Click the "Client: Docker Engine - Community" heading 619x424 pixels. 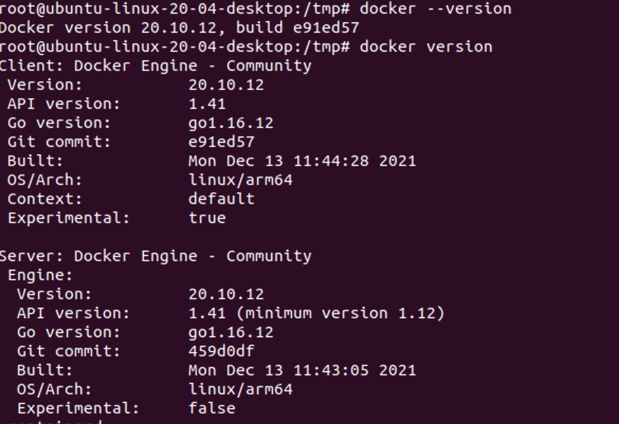pyautogui.click(x=155, y=66)
